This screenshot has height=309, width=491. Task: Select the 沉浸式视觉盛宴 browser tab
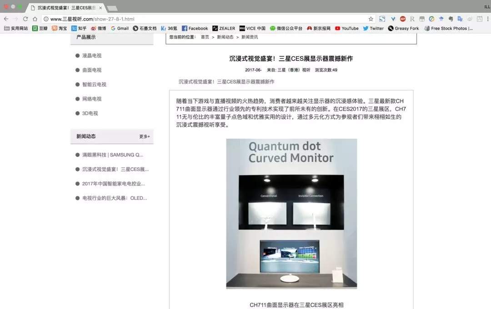click(x=65, y=8)
